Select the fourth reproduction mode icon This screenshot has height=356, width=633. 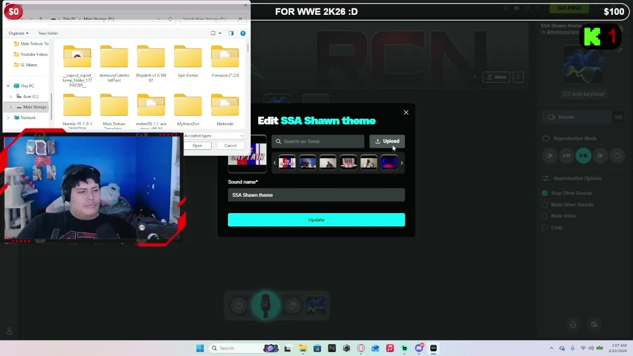tap(600, 156)
